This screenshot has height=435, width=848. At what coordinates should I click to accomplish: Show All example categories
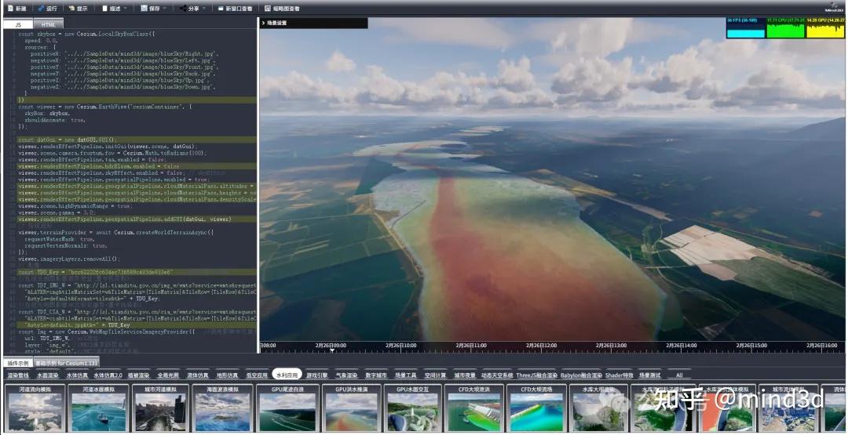(679, 375)
